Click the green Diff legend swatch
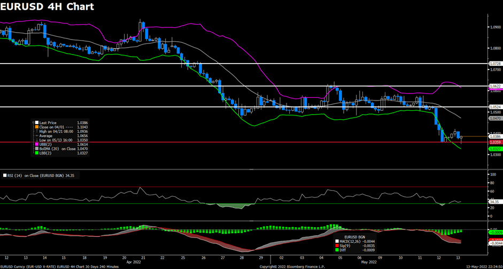The width and height of the screenshot is (503, 269). pyautogui.click(x=337, y=250)
